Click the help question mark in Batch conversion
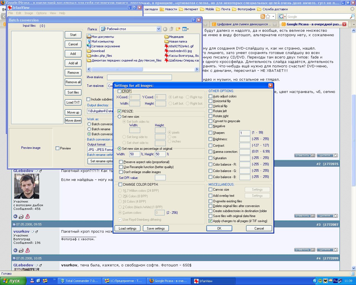The height and width of the screenshot is (285, 356). click(x=194, y=20)
